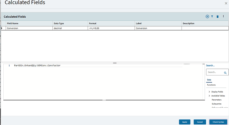The height and width of the screenshot is (125, 229).
Task: Select the Subqueries tree item
Action: coord(216,104)
